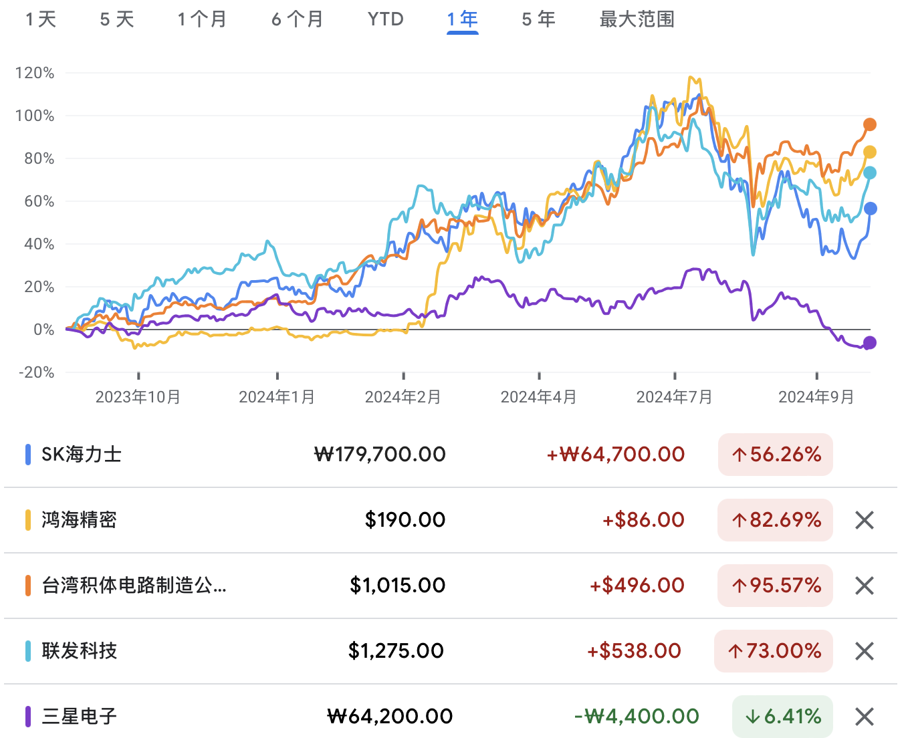Click the ↑82.69% change badge
904x738 pixels.
[x=776, y=520]
